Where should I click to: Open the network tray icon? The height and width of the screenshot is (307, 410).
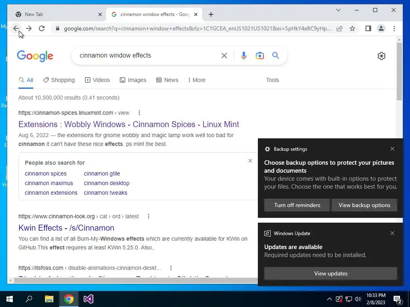[349, 299]
